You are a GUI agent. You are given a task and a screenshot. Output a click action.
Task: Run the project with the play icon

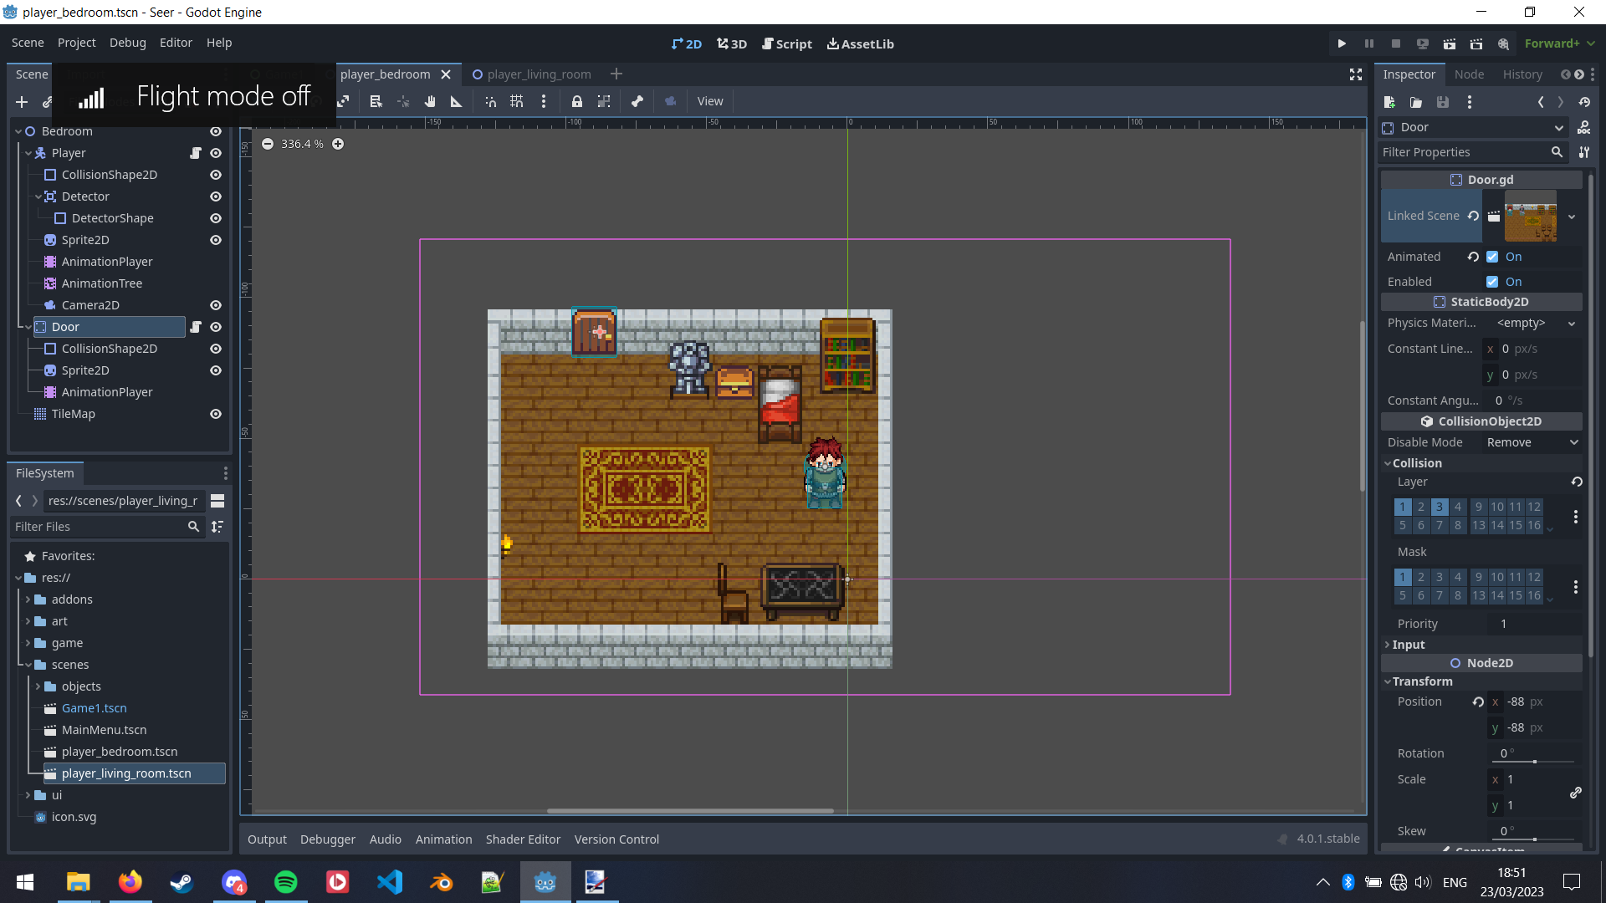tap(1342, 43)
